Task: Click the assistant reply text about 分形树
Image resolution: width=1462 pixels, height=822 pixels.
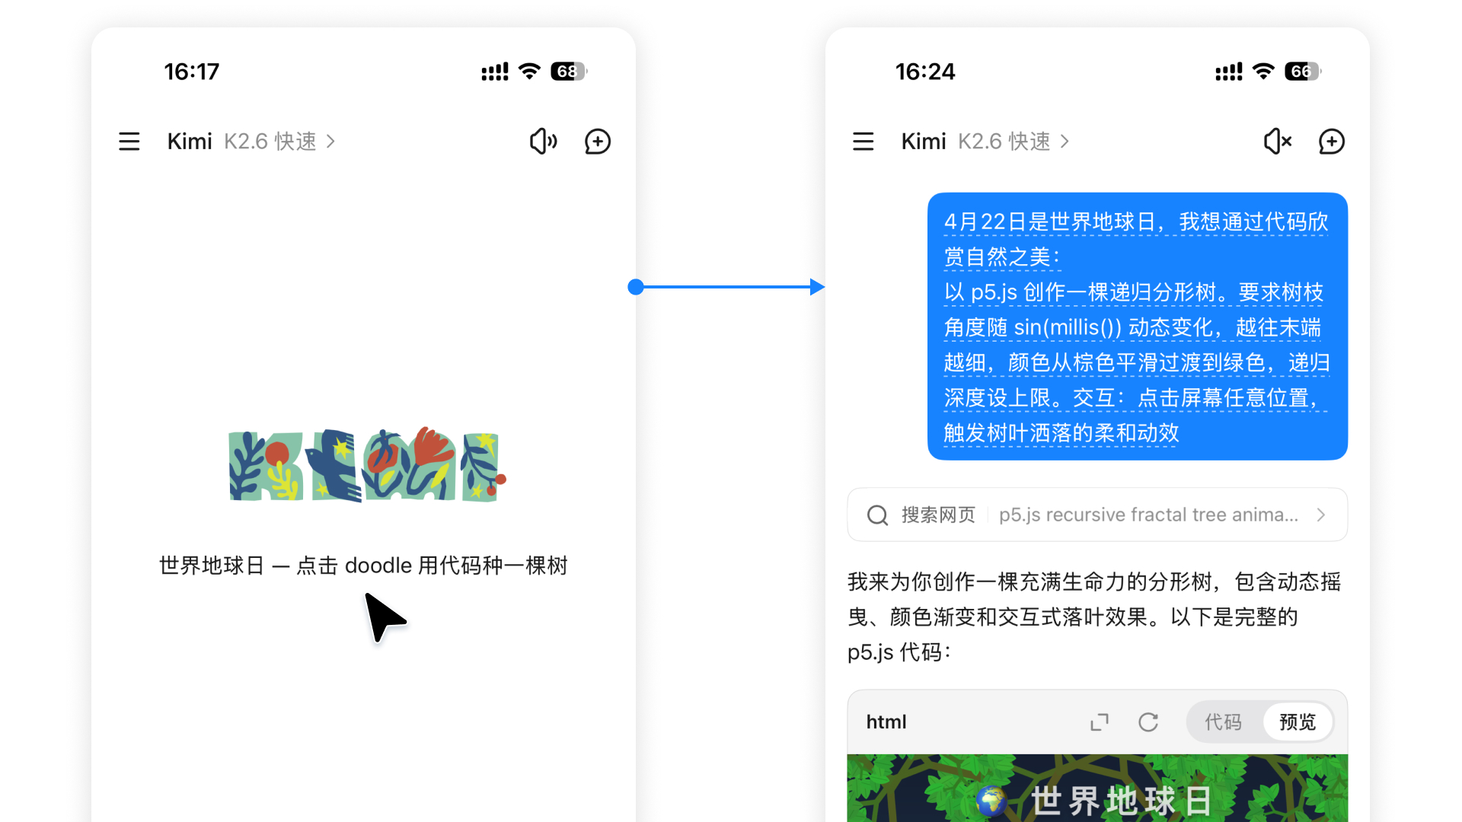Action: (x=1094, y=616)
